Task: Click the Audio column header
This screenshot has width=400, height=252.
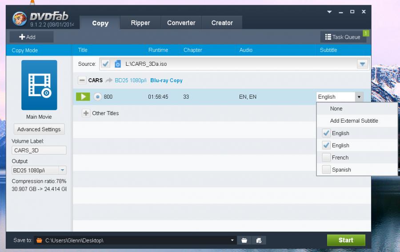Action: [x=246, y=50]
